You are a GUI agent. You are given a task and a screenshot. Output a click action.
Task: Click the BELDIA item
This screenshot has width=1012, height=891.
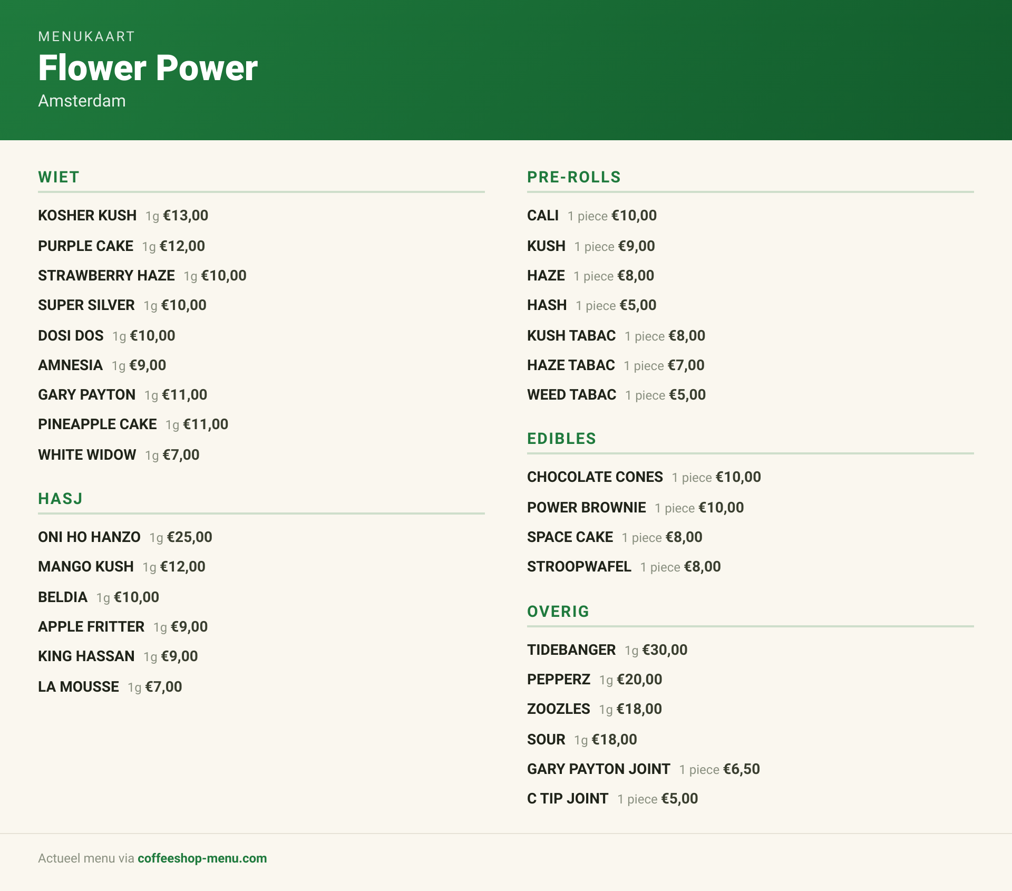pyautogui.click(x=99, y=597)
